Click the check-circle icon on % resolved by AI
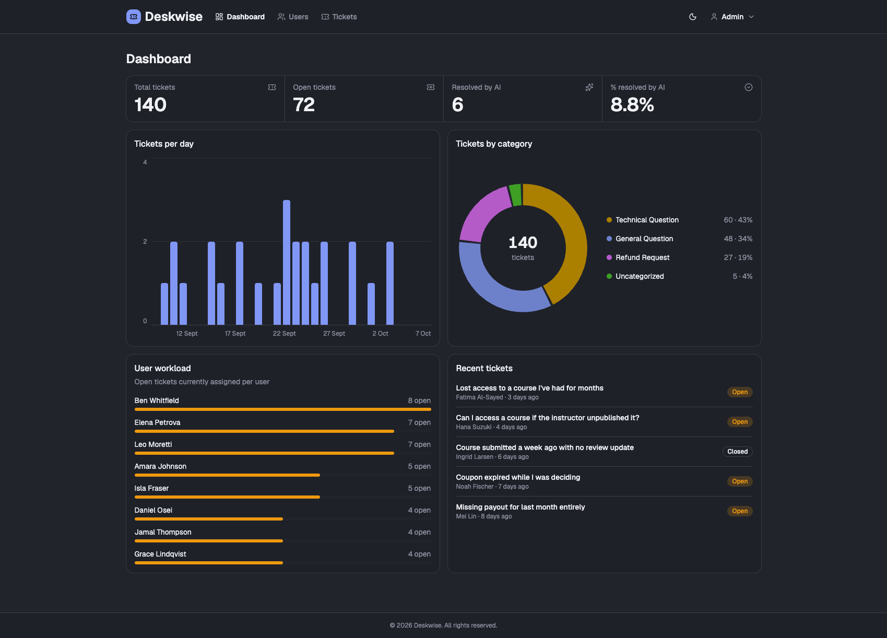 coord(749,87)
